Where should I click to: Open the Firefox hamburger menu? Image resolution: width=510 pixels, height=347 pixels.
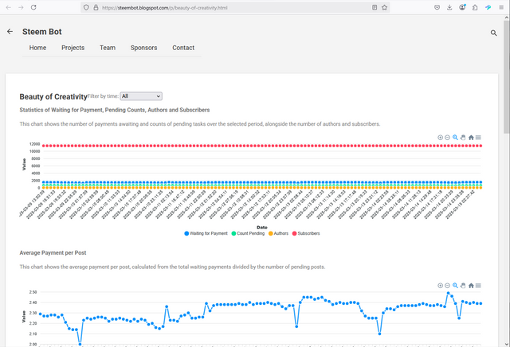pyautogui.click(x=501, y=7)
